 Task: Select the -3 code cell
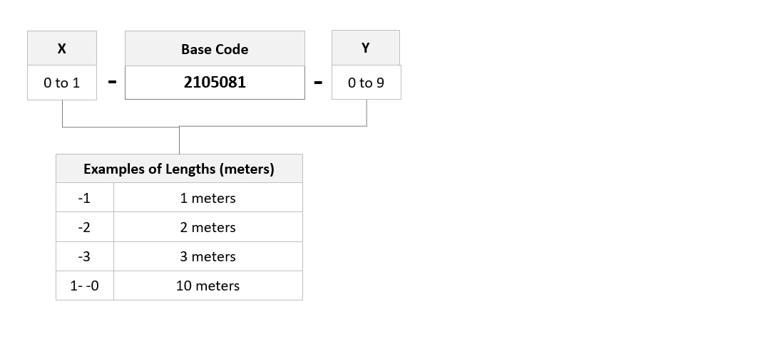pos(85,256)
